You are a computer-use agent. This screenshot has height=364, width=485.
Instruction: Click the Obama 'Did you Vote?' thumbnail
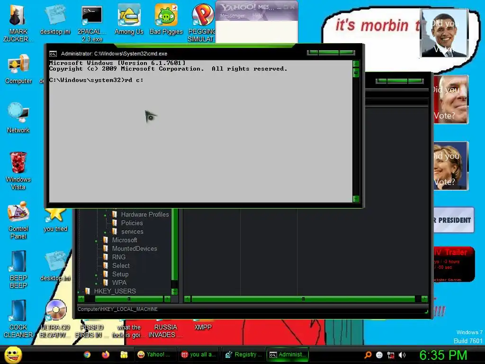point(444,34)
